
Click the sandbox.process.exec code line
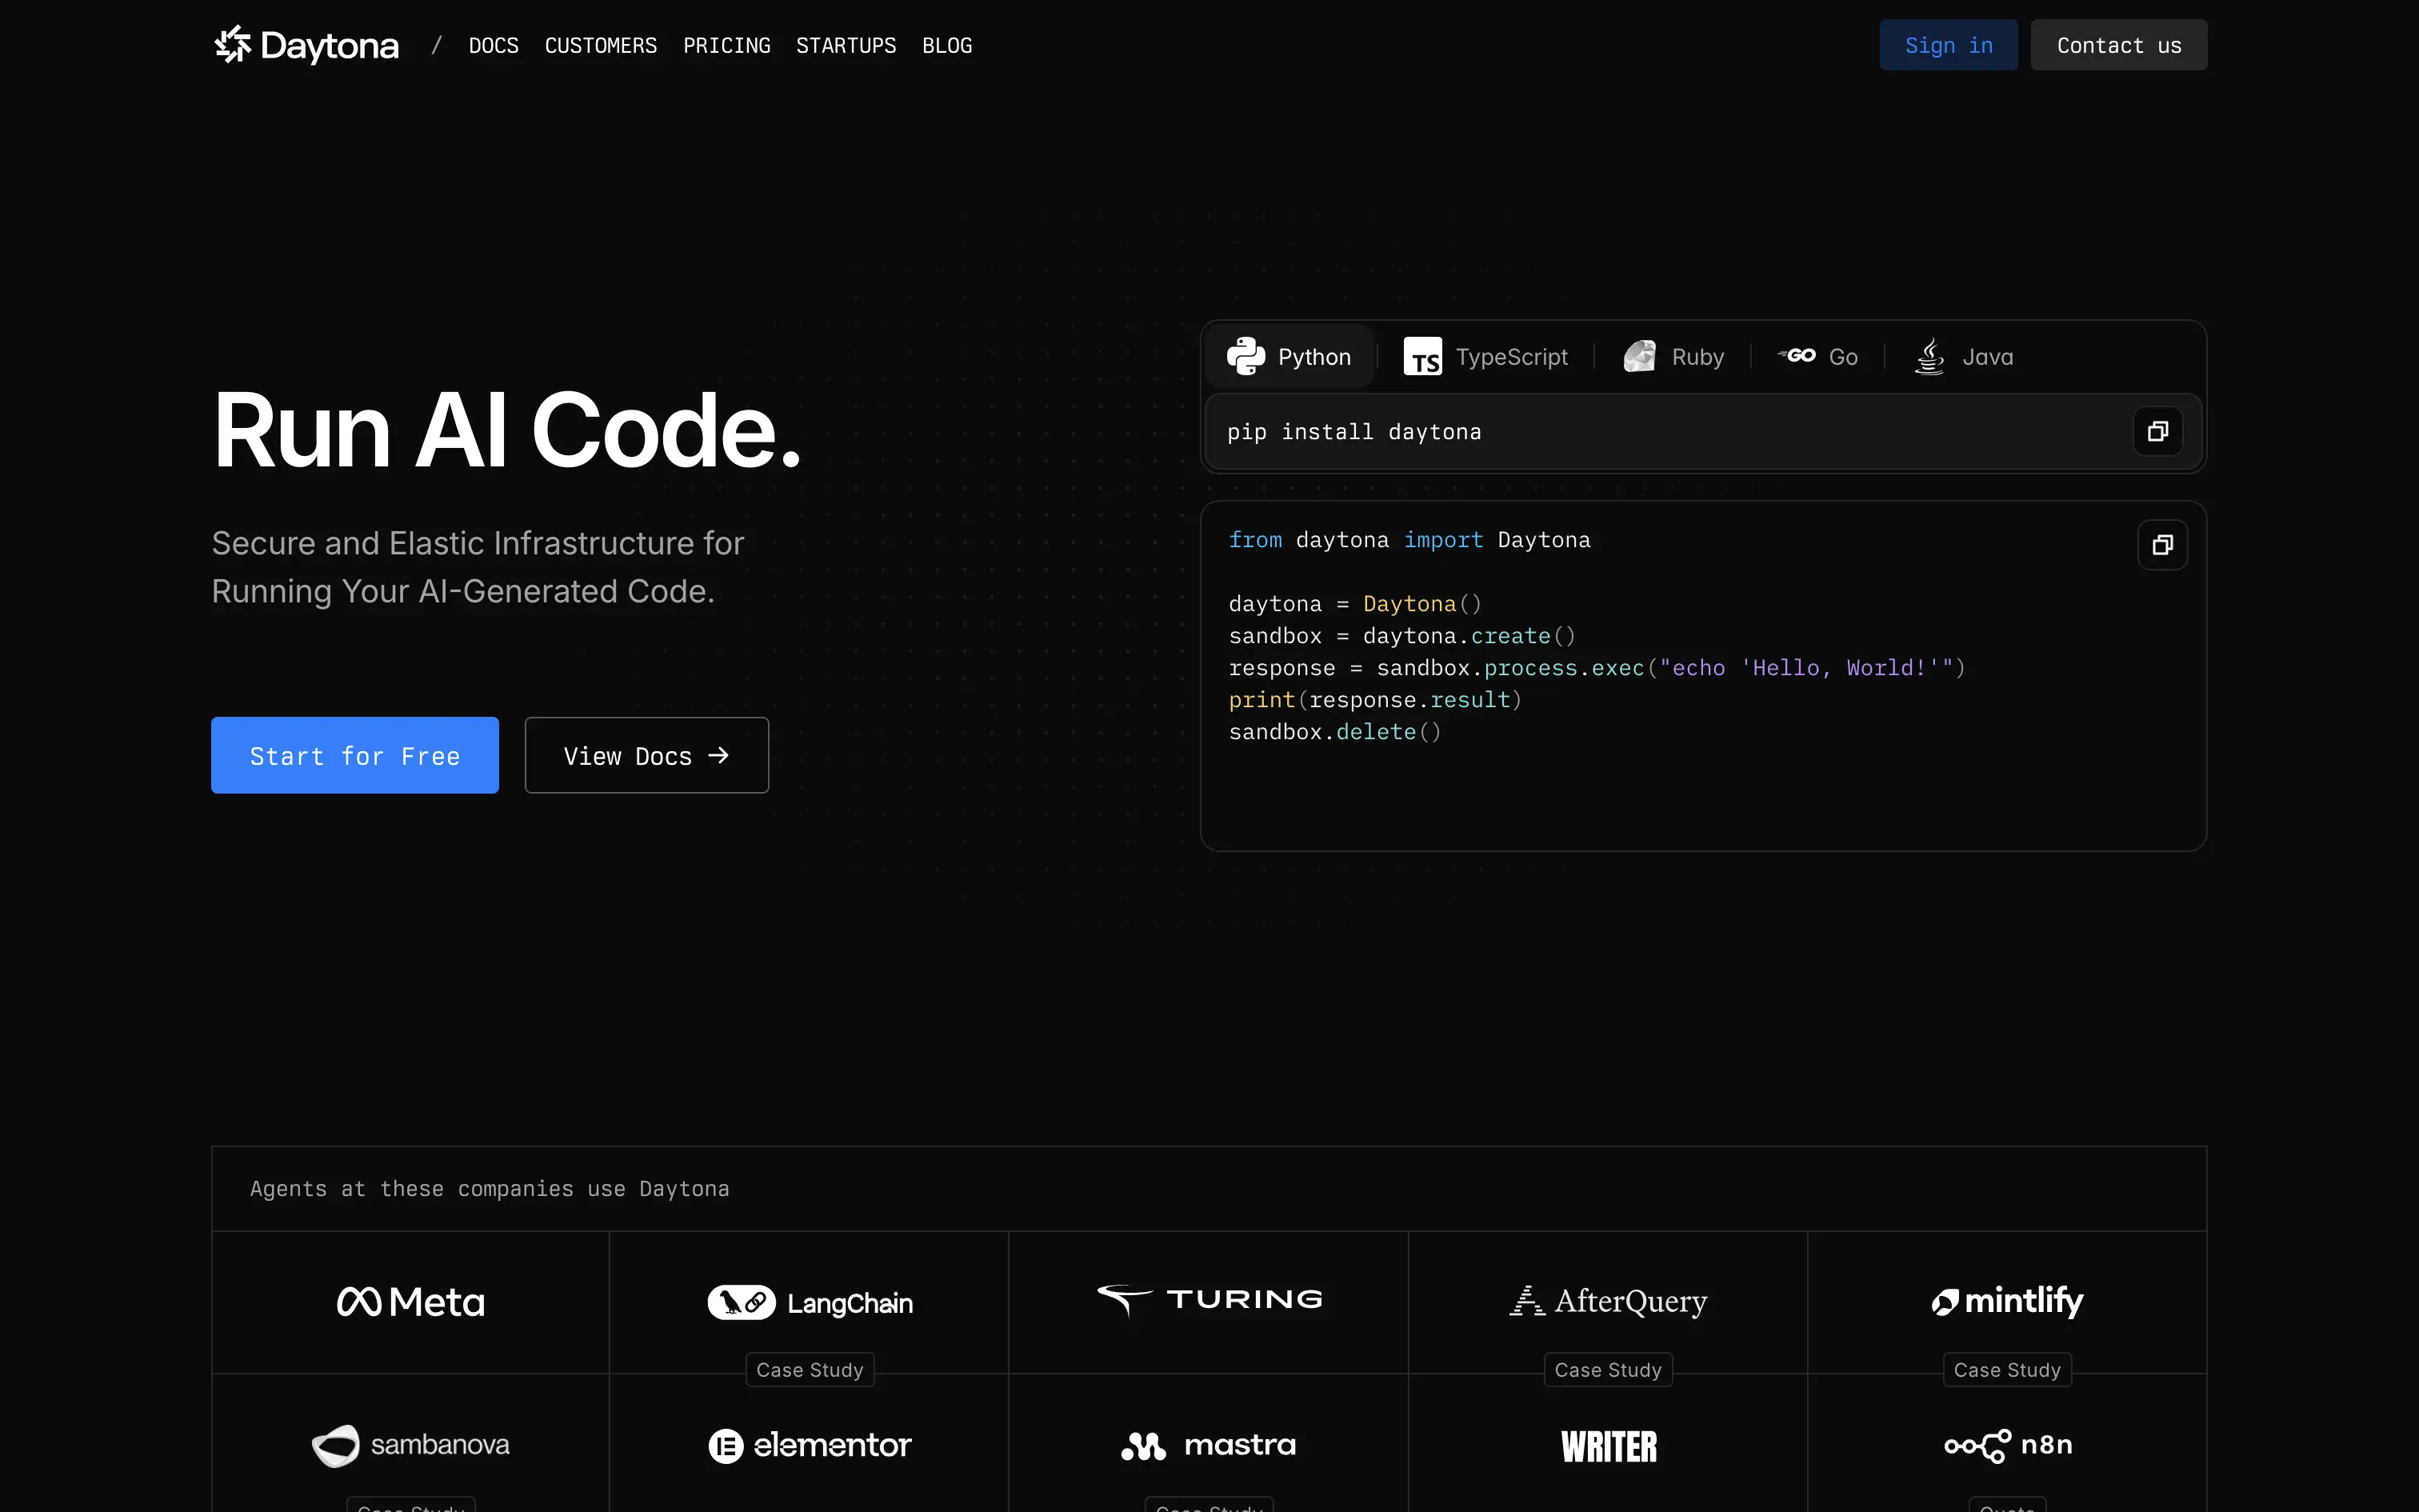coord(1597,668)
